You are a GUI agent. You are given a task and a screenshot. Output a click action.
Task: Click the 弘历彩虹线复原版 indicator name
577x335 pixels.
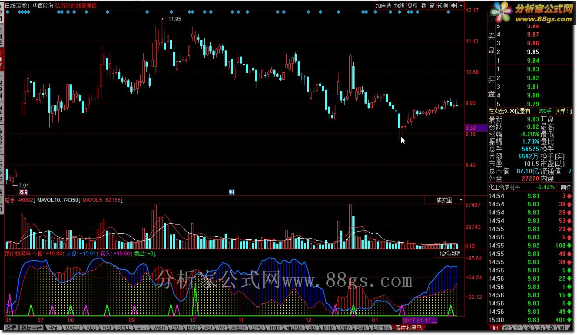click(x=76, y=6)
